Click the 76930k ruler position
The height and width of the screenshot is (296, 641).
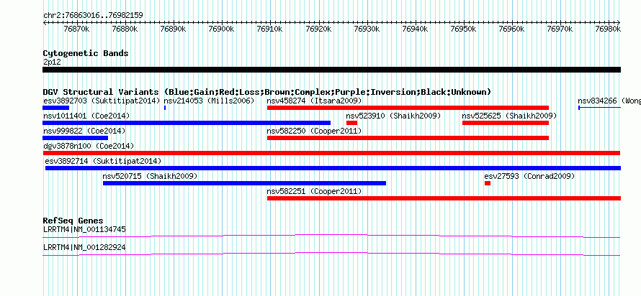pyautogui.click(x=367, y=29)
